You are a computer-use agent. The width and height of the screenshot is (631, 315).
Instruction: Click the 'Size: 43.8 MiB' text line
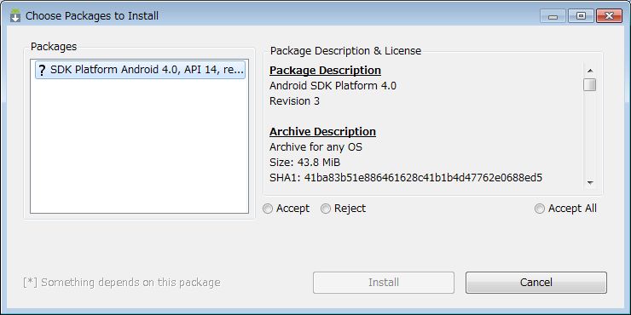(305, 163)
